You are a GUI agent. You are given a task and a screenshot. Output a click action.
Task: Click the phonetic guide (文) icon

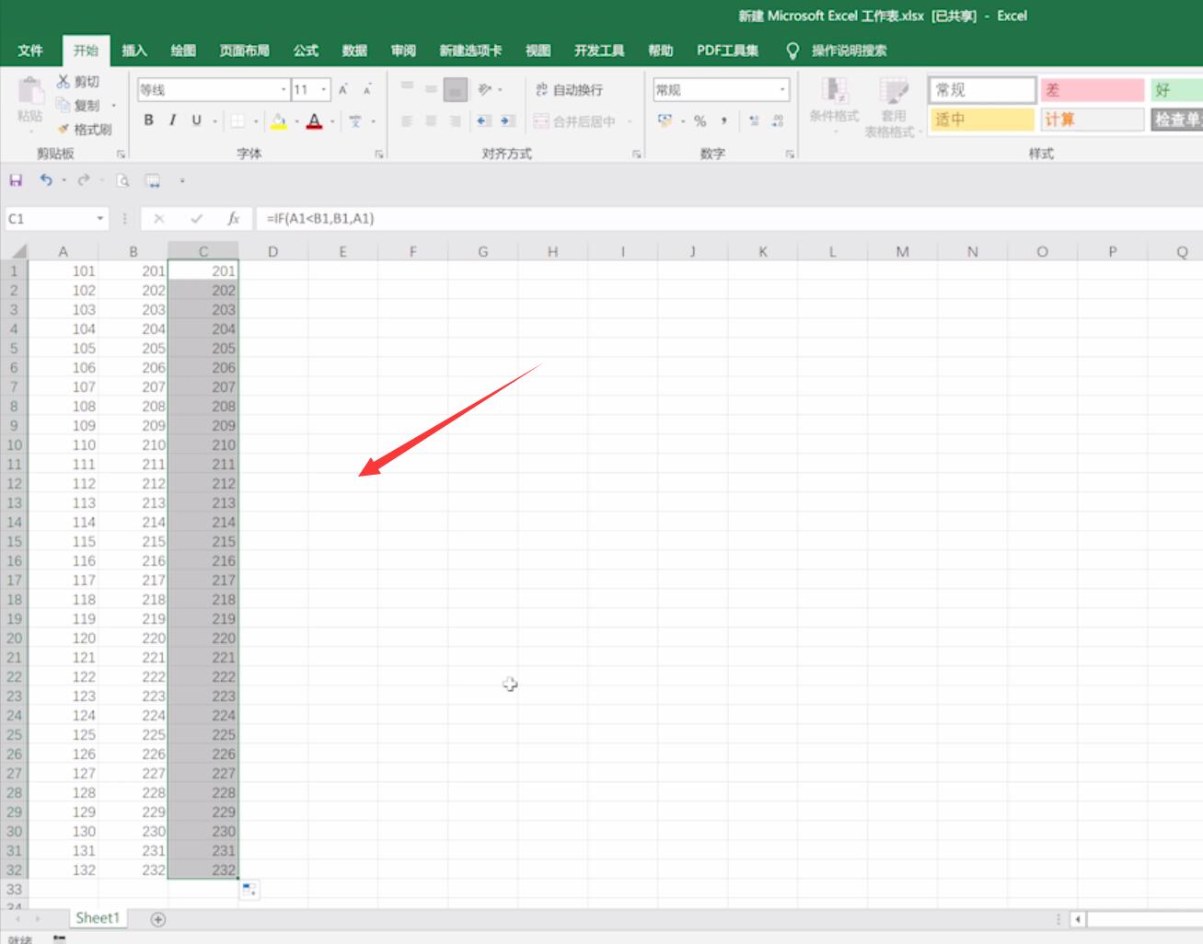[355, 121]
